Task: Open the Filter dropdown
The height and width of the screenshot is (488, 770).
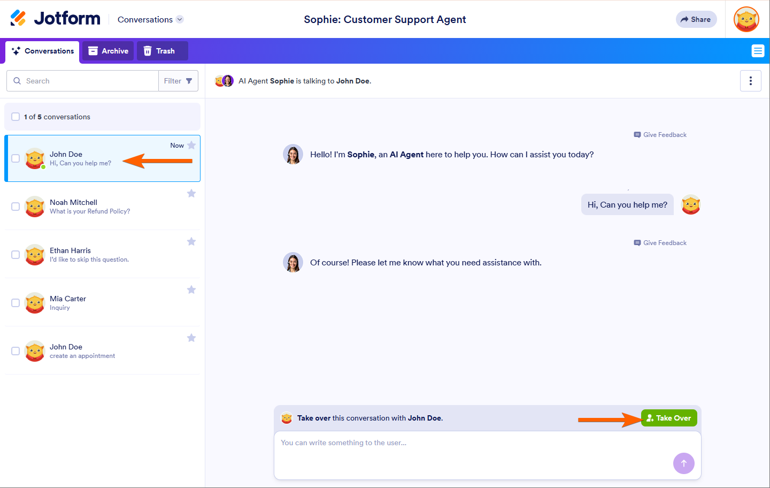Action: 178,81
